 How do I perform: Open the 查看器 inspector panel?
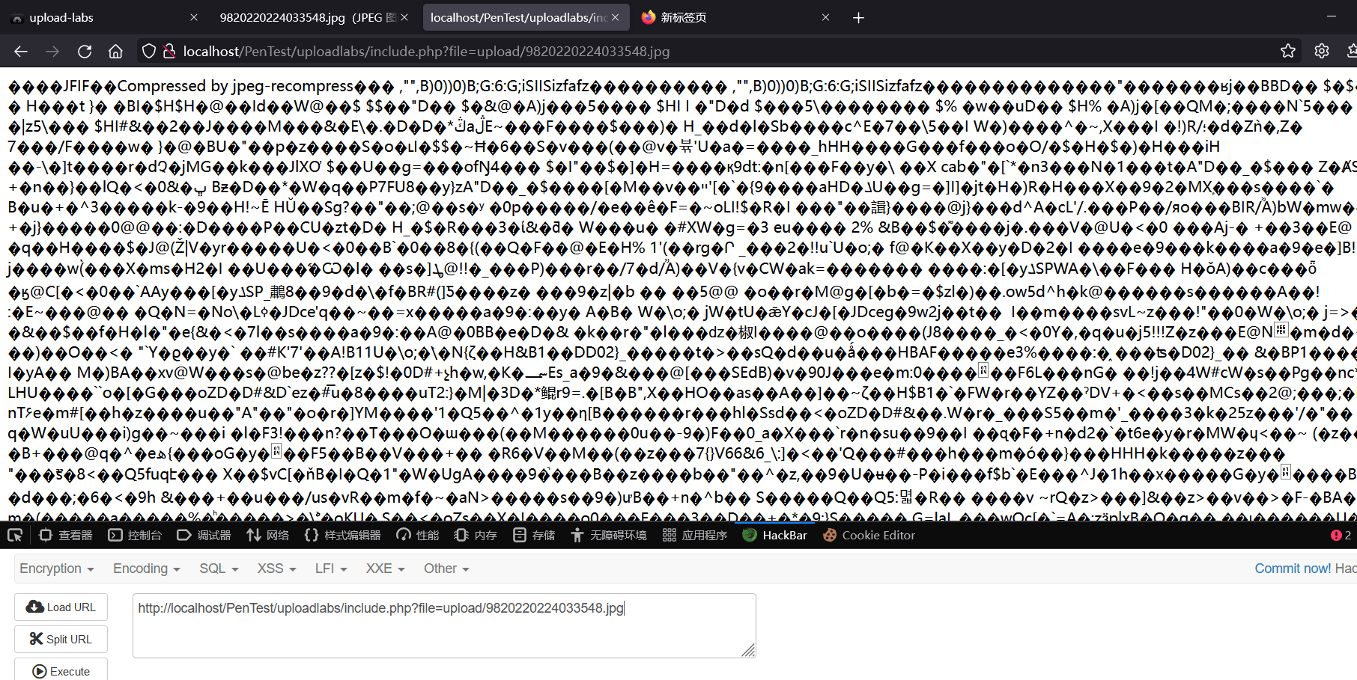66,535
